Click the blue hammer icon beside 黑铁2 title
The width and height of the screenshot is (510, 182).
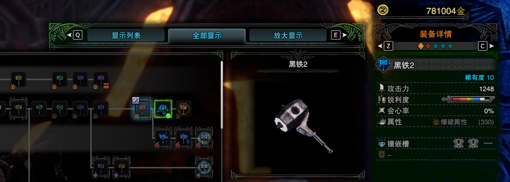click(x=384, y=65)
